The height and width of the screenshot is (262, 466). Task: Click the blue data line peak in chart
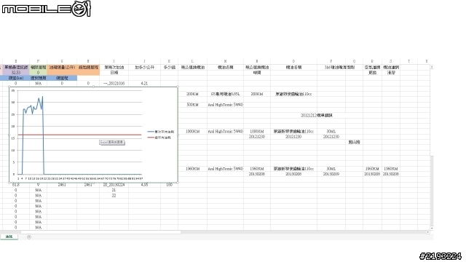point(42,97)
